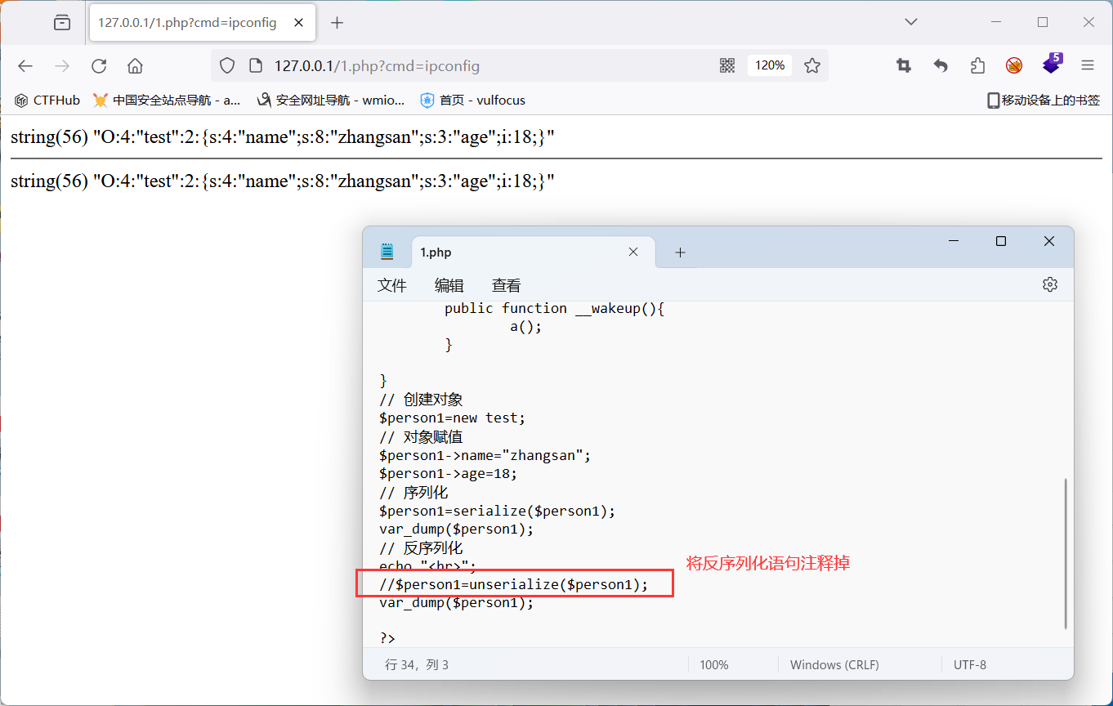Click the public function __wakeup() line

pyautogui.click(x=555, y=308)
